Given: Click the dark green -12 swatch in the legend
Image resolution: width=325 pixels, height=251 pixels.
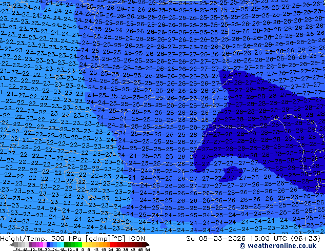Looking at the screenshot, I should [66, 244].
